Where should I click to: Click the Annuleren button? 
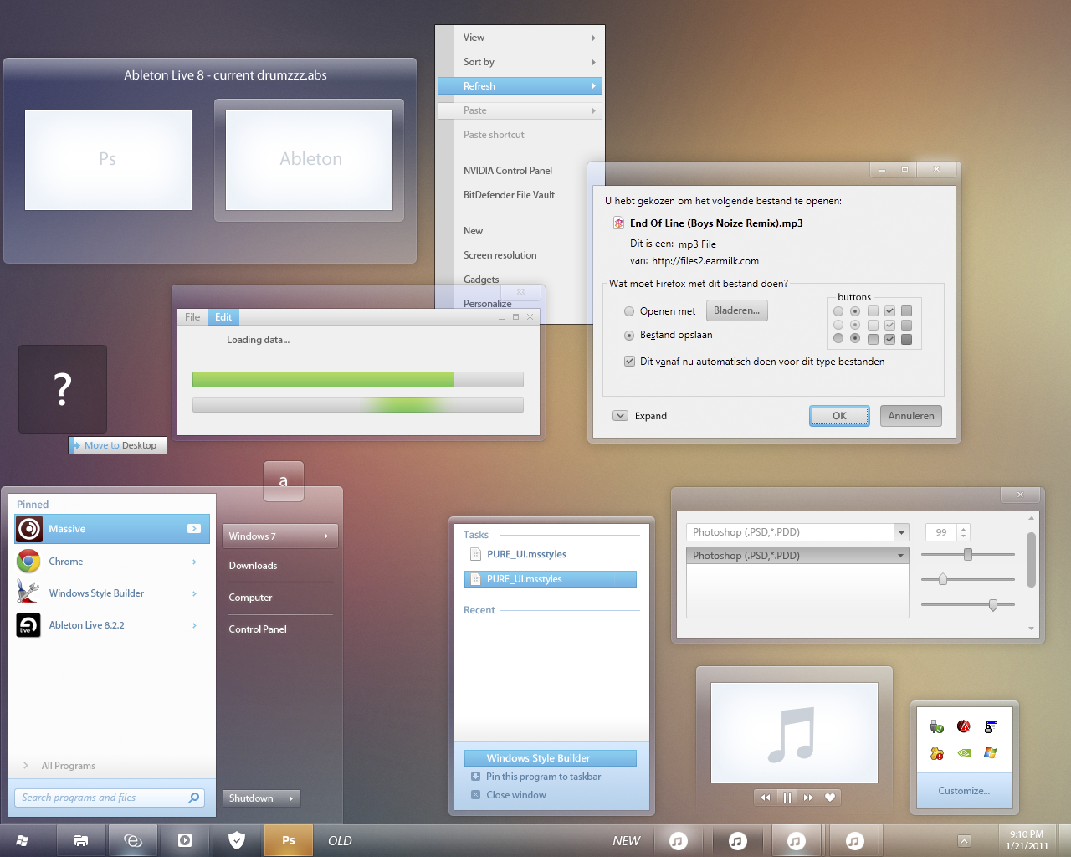click(x=911, y=416)
